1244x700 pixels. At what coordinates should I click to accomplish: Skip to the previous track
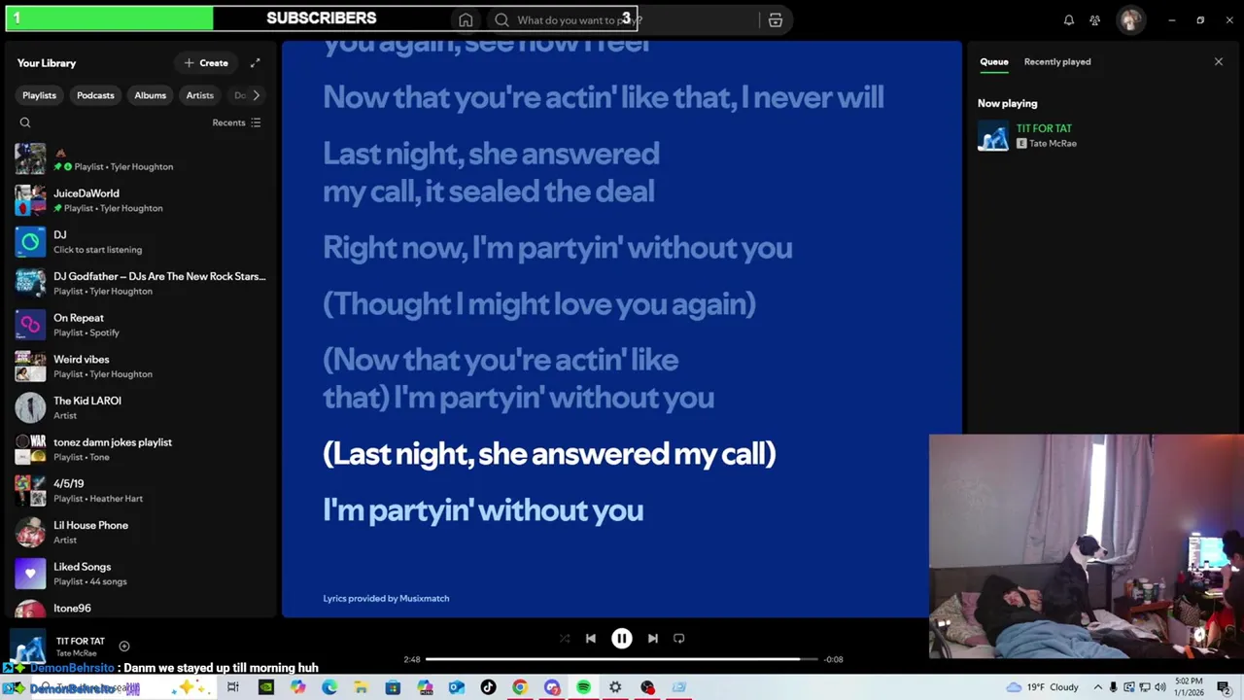click(591, 639)
